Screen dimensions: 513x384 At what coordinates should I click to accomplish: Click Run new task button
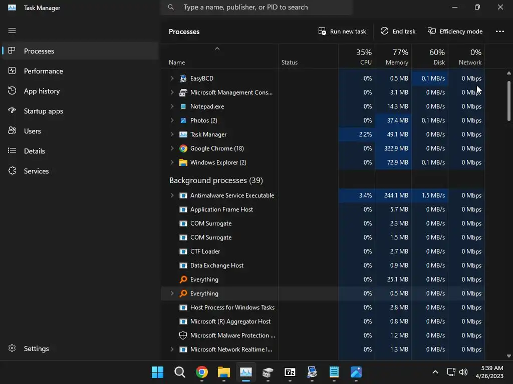[x=342, y=31]
